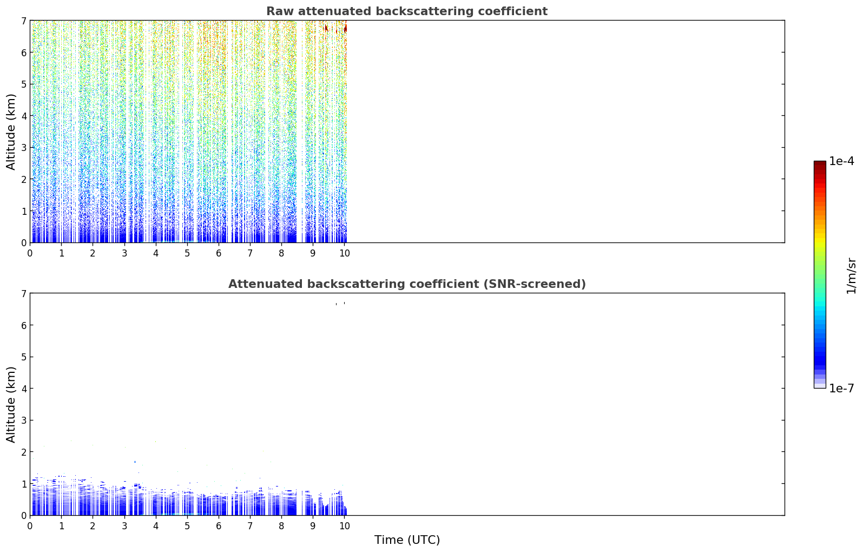Click the empty area of the top plot

(x=565, y=132)
